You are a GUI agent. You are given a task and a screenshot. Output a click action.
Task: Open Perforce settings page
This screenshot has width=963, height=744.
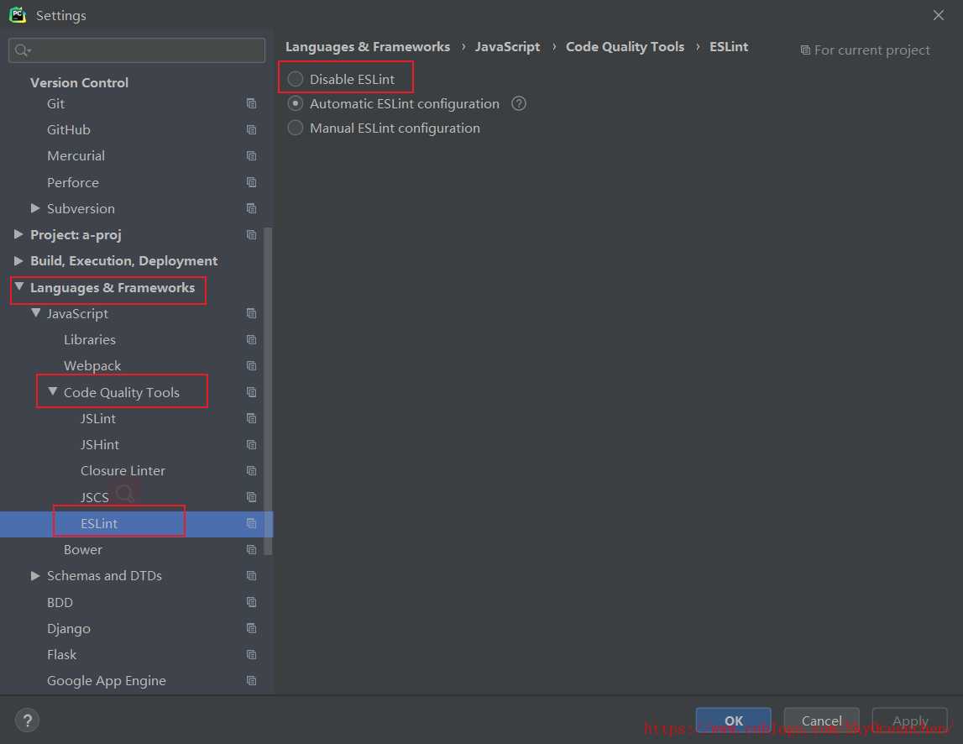(73, 182)
